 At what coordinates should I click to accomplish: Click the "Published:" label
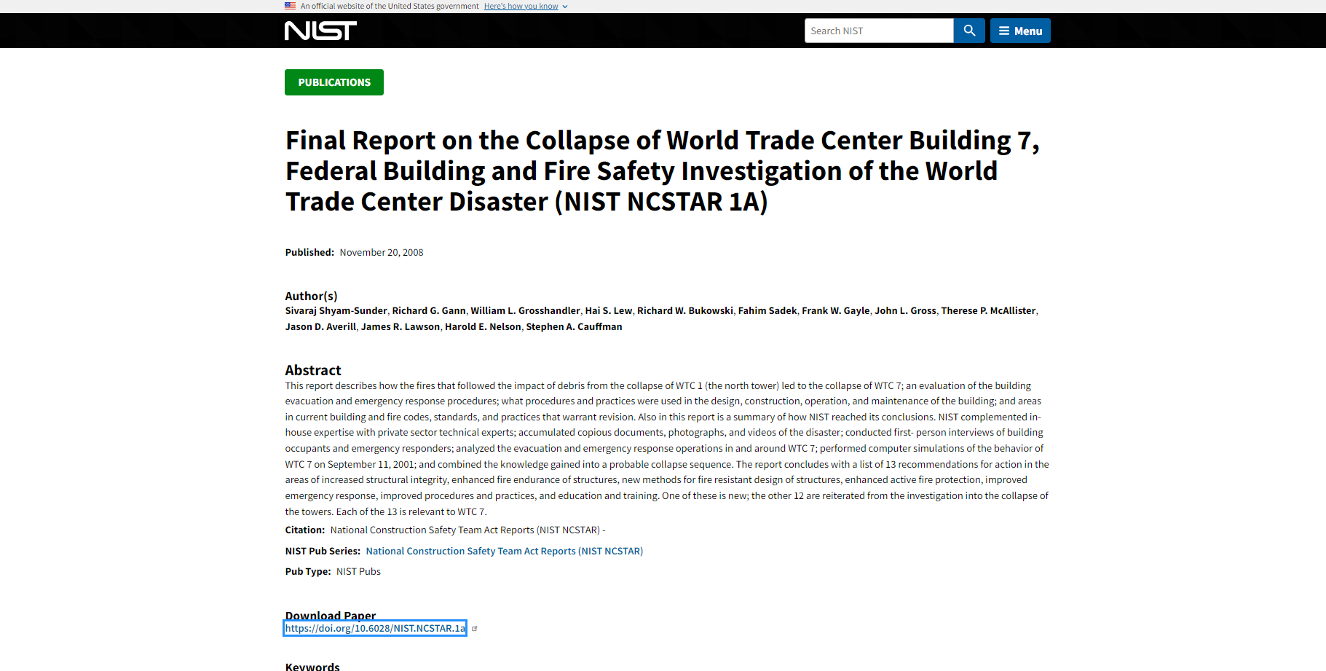(309, 252)
